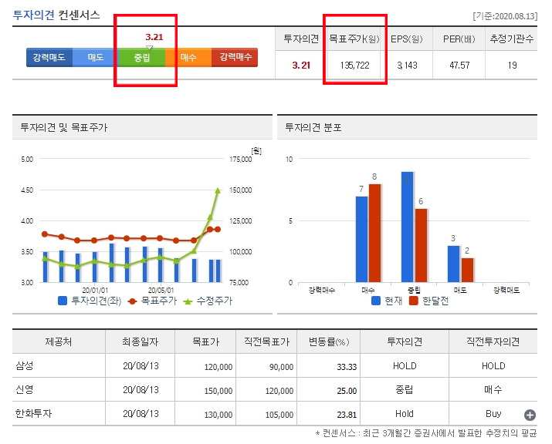552x444 pixels.
Task: Click the orange 매수 rating segment
Action: (x=188, y=57)
